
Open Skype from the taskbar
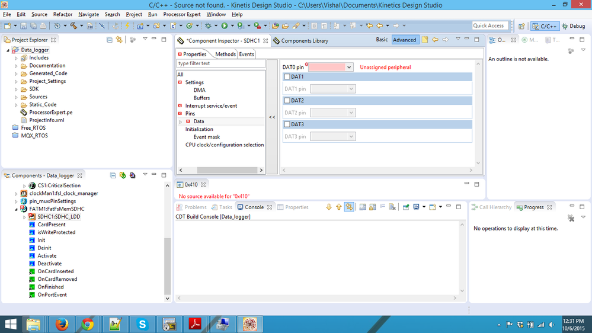142,324
